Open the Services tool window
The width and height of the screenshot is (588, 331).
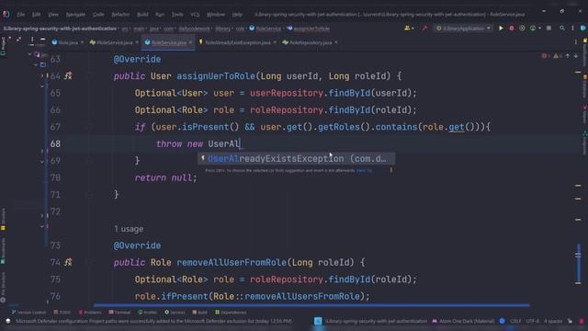[175, 313]
